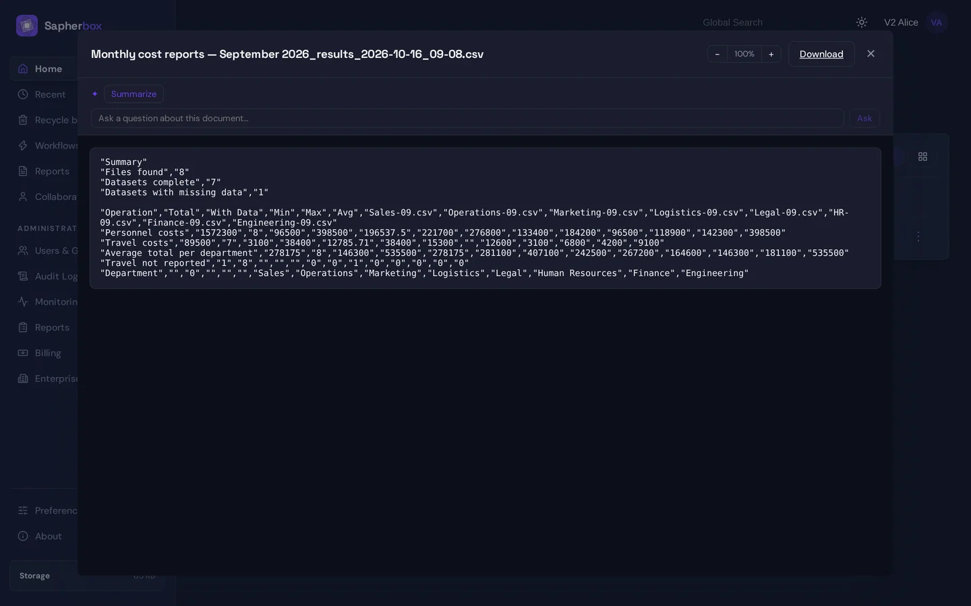The height and width of the screenshot is (606, 971).
Task: Click the Summarize button
Action: click(x=134, y=94)
